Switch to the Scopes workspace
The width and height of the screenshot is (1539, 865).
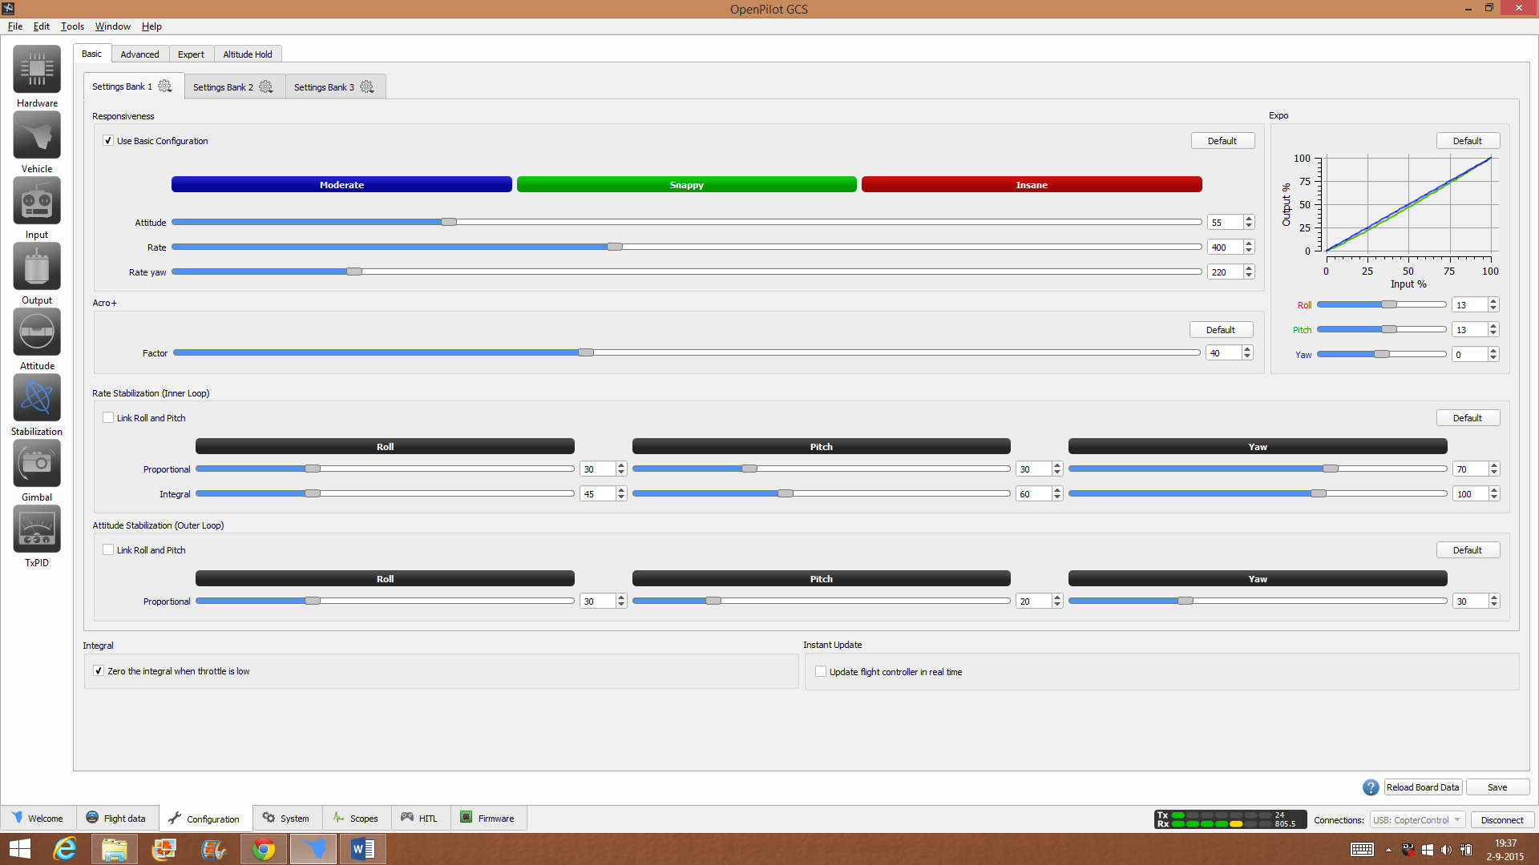tap(356, 818)
